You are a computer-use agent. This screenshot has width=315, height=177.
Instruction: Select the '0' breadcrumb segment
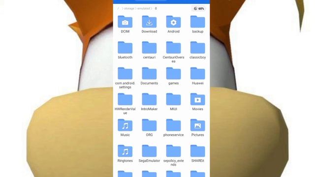[156, 8]
